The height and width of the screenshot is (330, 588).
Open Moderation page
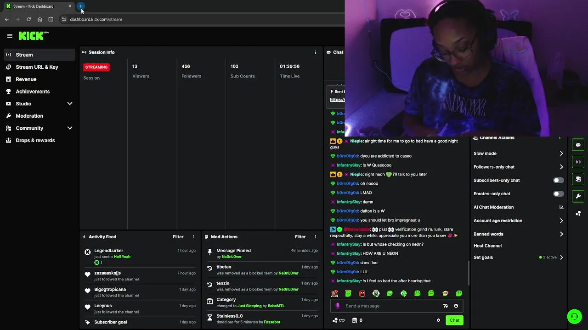pyautogui.click(x=39, y=116)
